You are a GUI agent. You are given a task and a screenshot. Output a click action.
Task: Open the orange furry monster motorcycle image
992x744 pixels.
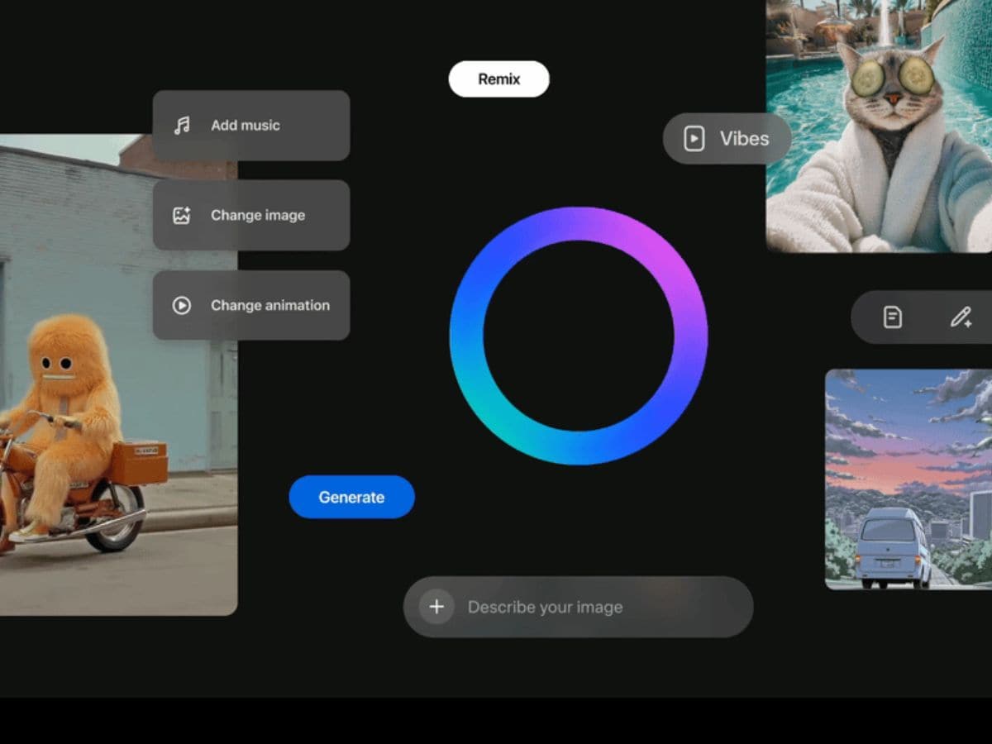tap(118, 374)
